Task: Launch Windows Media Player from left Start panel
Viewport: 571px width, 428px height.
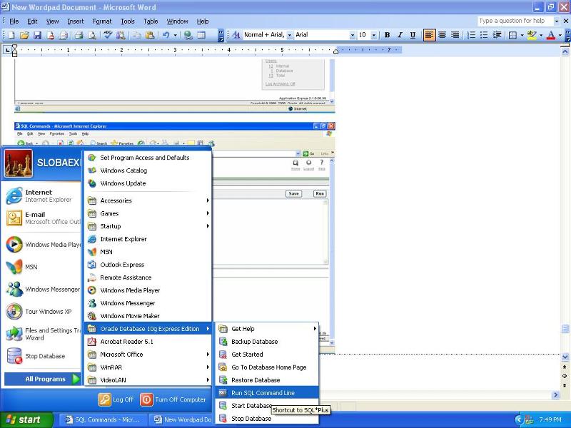Action: pos(43,245)
